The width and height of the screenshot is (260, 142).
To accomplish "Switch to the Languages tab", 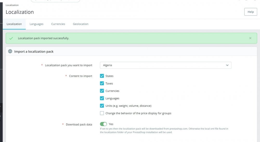I will click(x=36, y=24).
